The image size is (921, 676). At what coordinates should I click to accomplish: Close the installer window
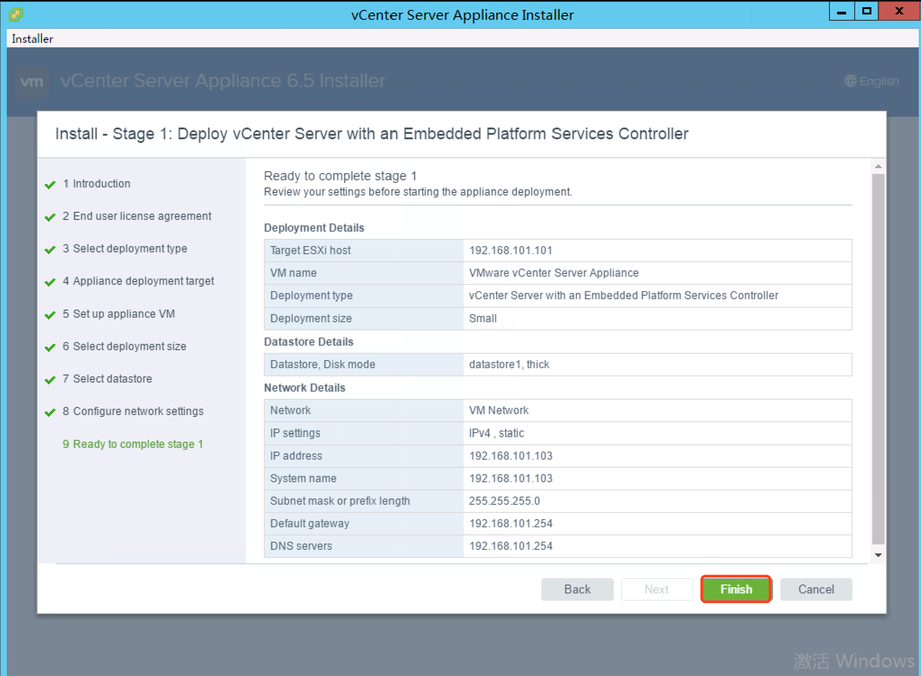(x=899, y=11)
